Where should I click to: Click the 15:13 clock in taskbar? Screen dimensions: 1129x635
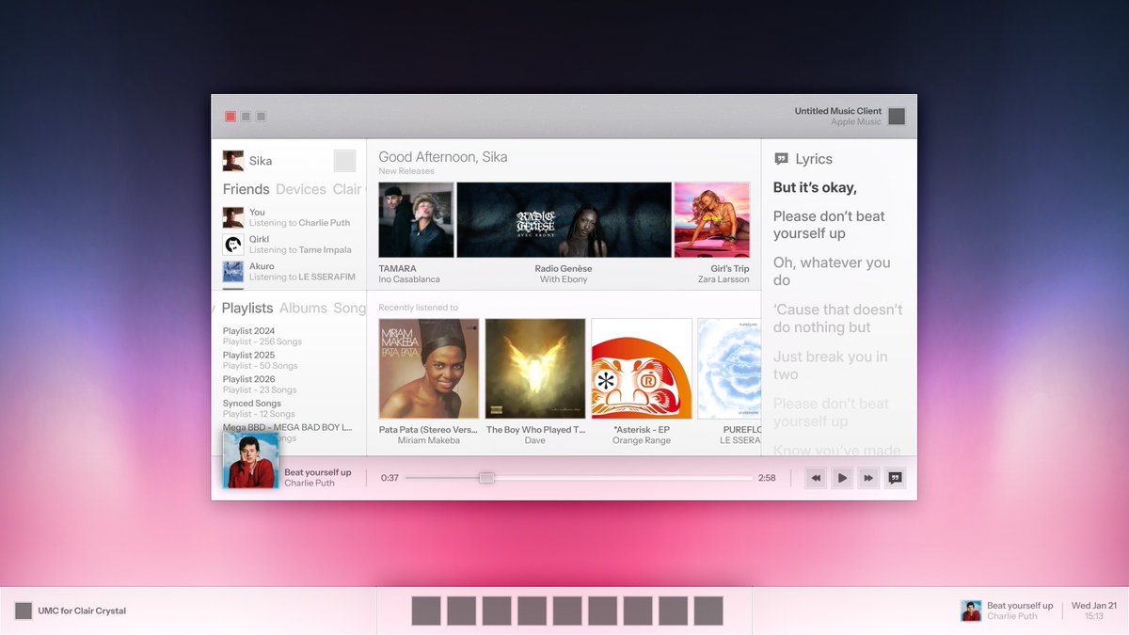(x=1094, y=616)
